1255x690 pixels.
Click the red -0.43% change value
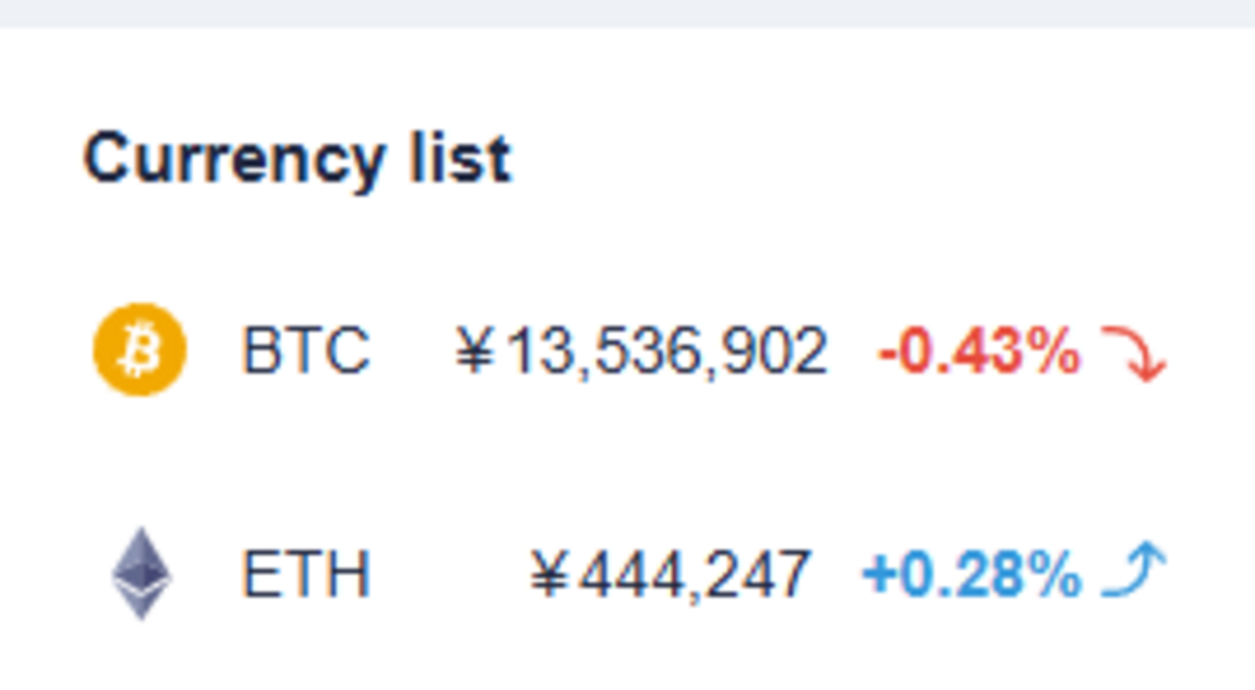[x=979, y=352]
